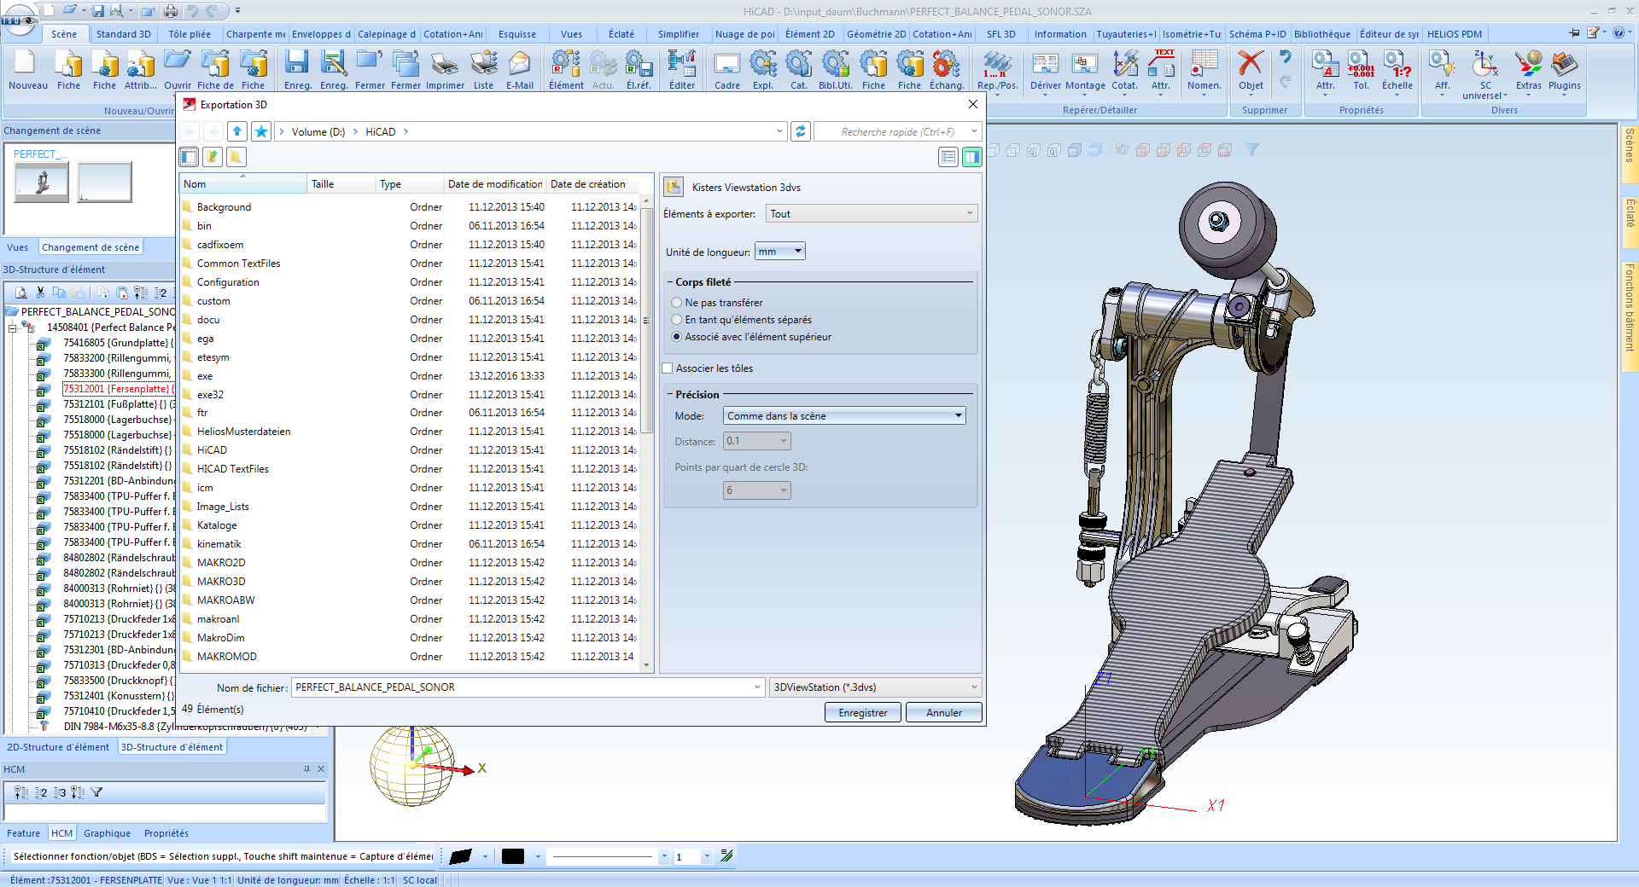Open the Plugins tool in the ribbon
The image size is (1639, 887).
[x=1564, y=65]
